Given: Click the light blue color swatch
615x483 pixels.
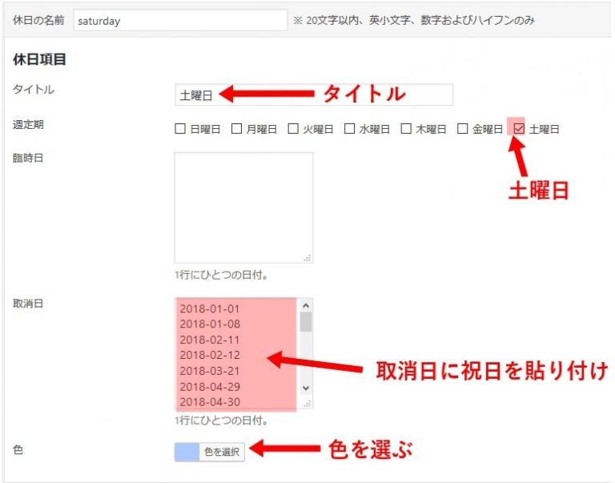Looking at the screenshot, I should pyautogui.click(x=186, y=452).
